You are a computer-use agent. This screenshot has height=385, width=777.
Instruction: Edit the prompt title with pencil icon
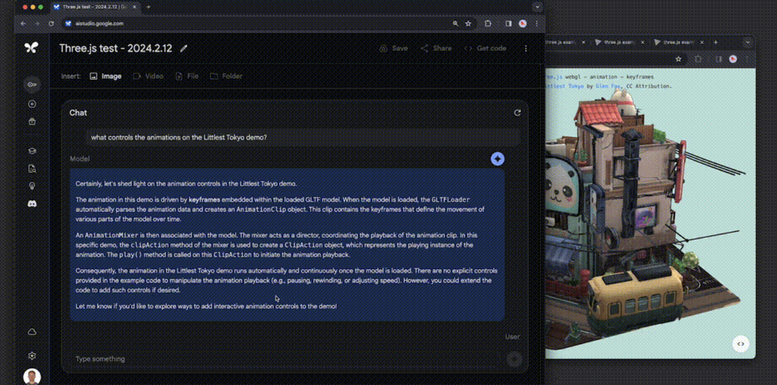184,48
